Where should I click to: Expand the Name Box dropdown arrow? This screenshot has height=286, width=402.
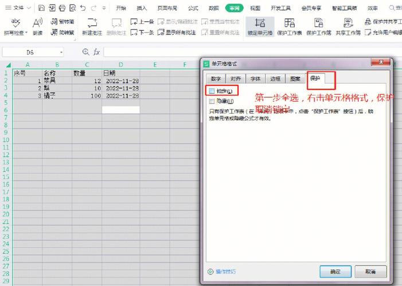(61, 53)
